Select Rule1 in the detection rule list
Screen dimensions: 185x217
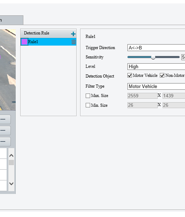[48, 42]
